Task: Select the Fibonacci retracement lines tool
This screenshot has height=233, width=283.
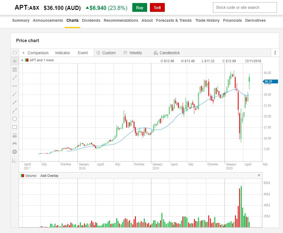Action: coord(15,136)
